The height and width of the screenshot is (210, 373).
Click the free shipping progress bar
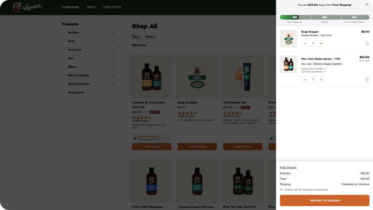324,17
